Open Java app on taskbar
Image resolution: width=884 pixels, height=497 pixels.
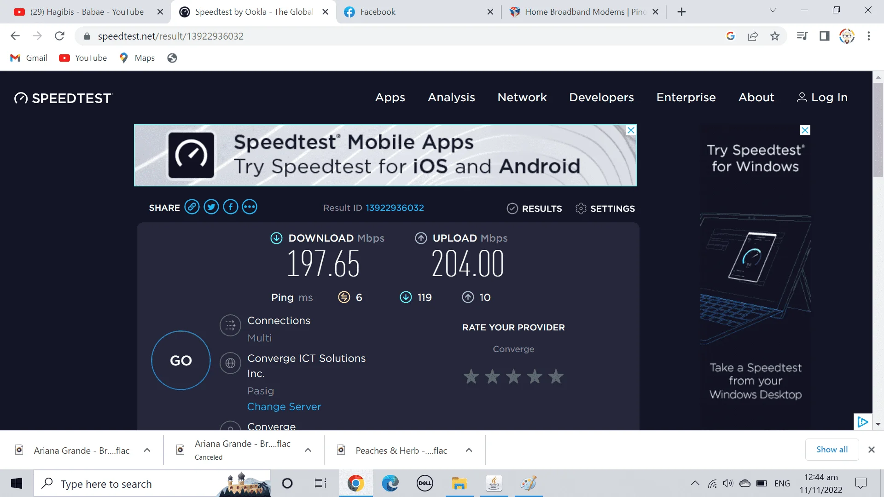tap(494, 483)
